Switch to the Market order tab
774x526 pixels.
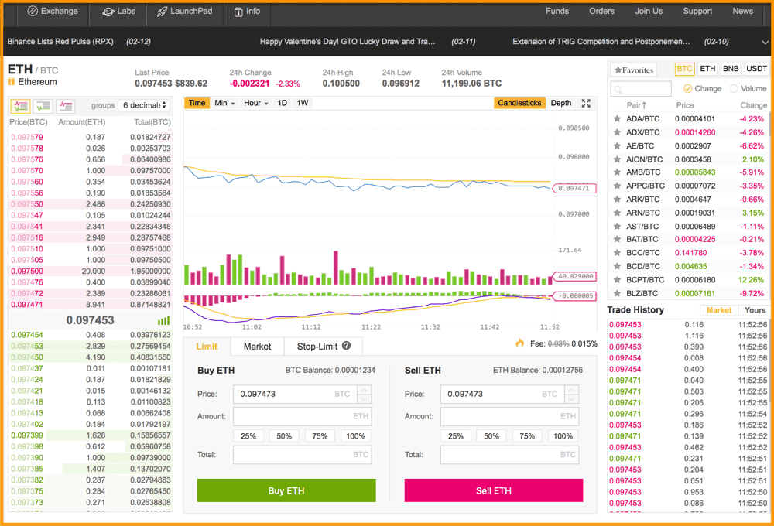click(257, 347)
